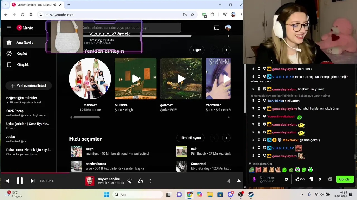Image resolution: width=357 pixels, height=200 pixels.
Task: Open the Windows Start menu
Action: coord(107,194)
